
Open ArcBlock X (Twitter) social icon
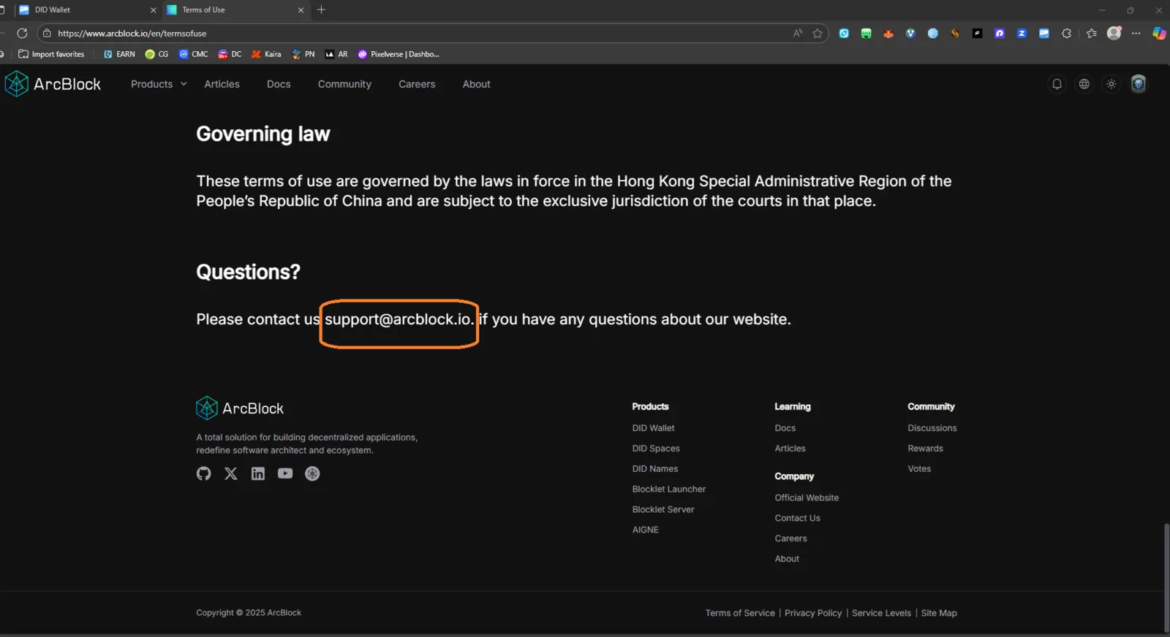click(231, 473)
